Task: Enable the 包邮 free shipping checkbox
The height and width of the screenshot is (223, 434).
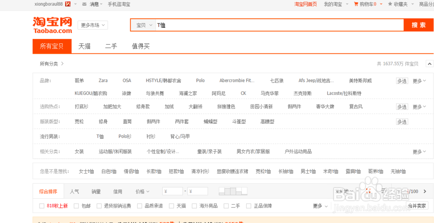Action: coord(76,206)
